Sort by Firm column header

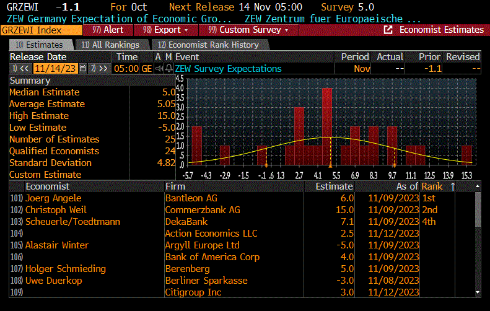point(175,186)
